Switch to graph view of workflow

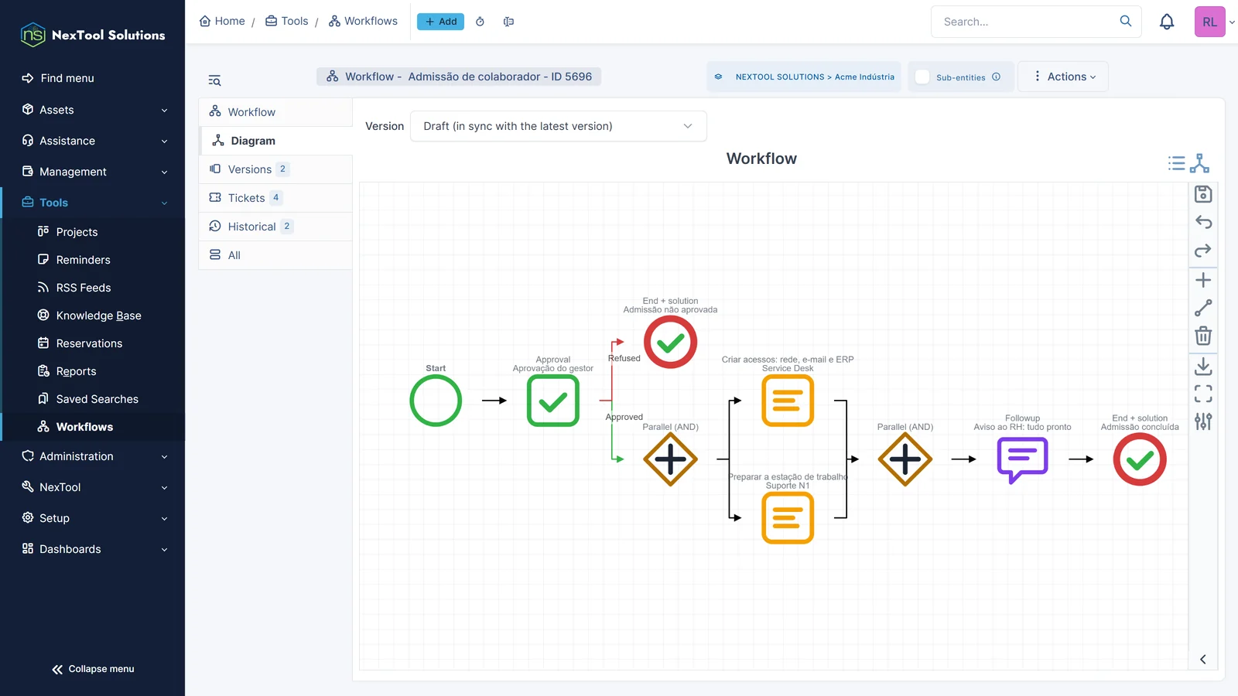(x=1199, y=163)
